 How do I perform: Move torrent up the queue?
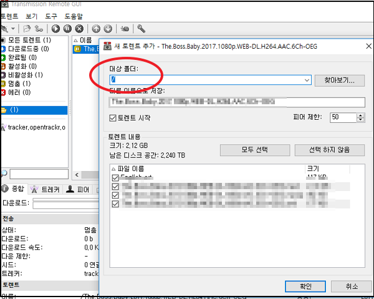point(96,29)
